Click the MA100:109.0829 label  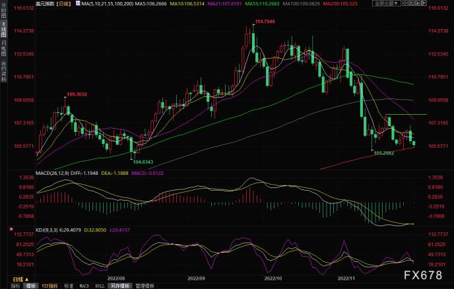301,4
